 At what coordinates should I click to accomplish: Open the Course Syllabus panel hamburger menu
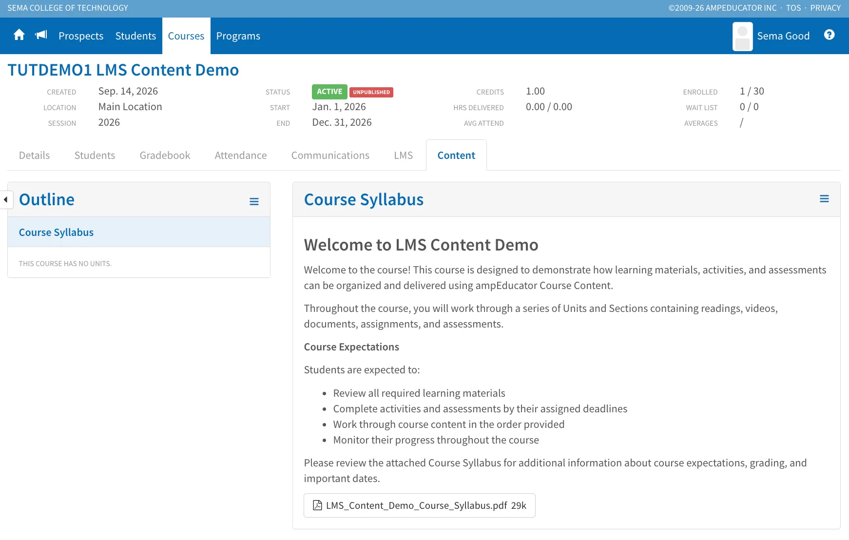pos(824,199)
